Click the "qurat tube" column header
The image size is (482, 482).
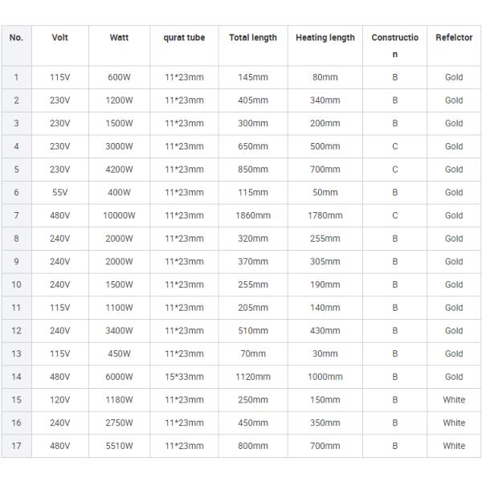point(184,46)
